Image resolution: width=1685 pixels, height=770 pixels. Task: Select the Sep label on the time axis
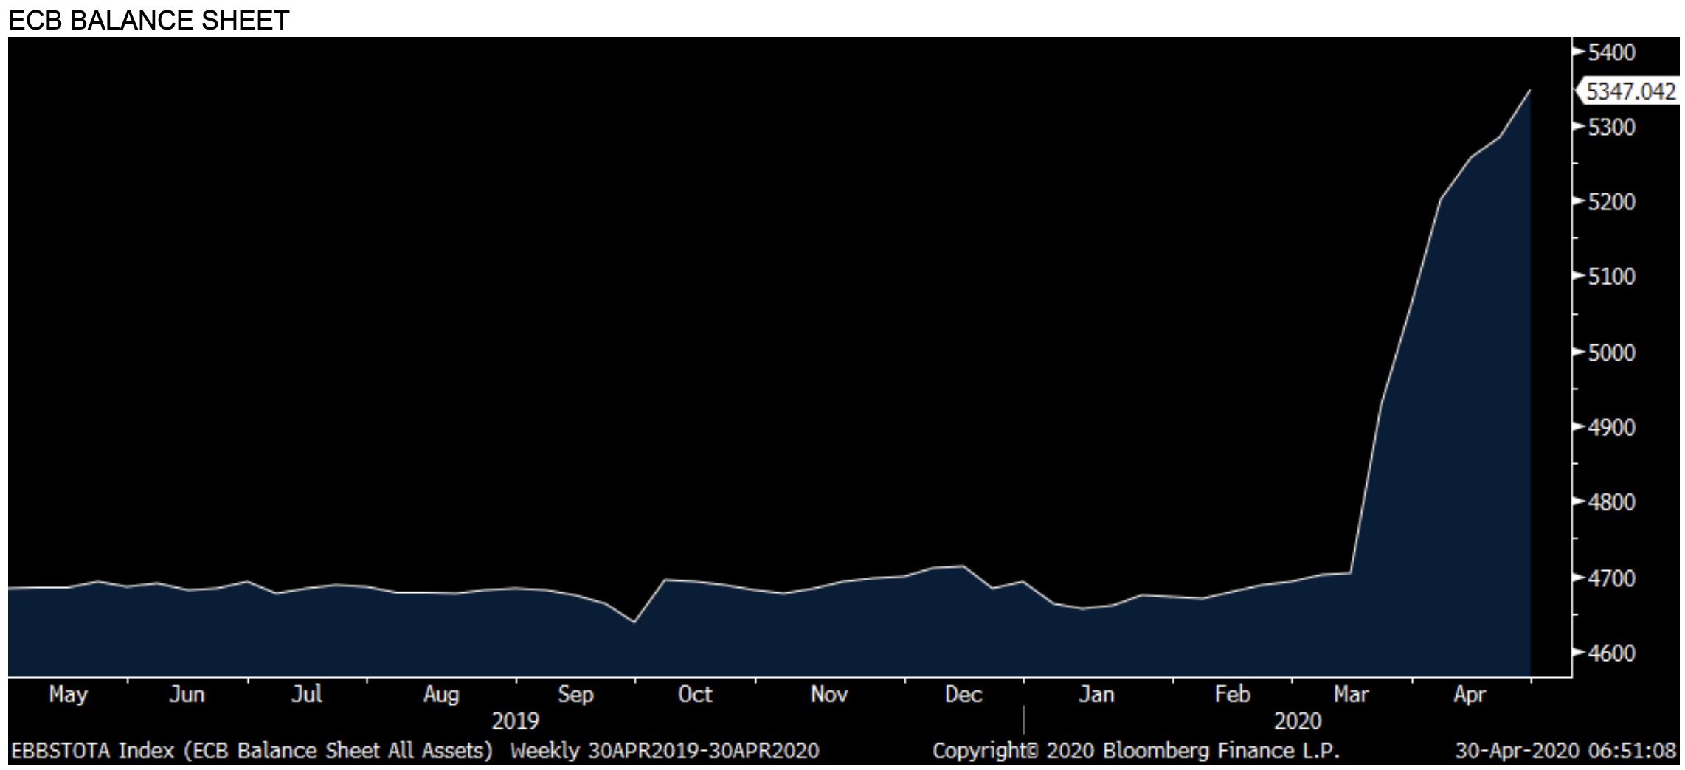click(x=575, y=695)
